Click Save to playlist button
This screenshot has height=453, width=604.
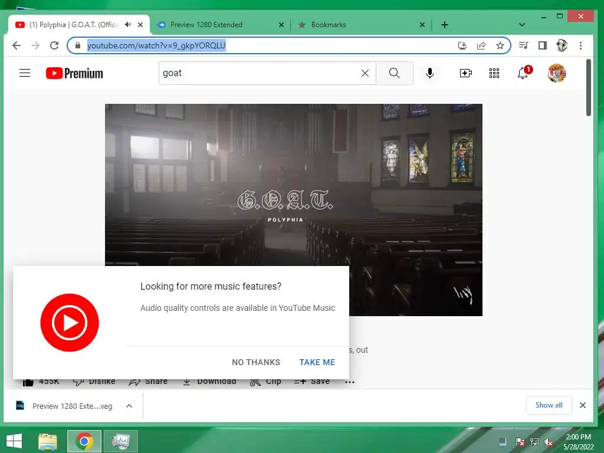coord(311,382)
